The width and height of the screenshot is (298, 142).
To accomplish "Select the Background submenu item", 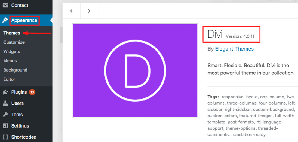I will [x=15, y=70].
